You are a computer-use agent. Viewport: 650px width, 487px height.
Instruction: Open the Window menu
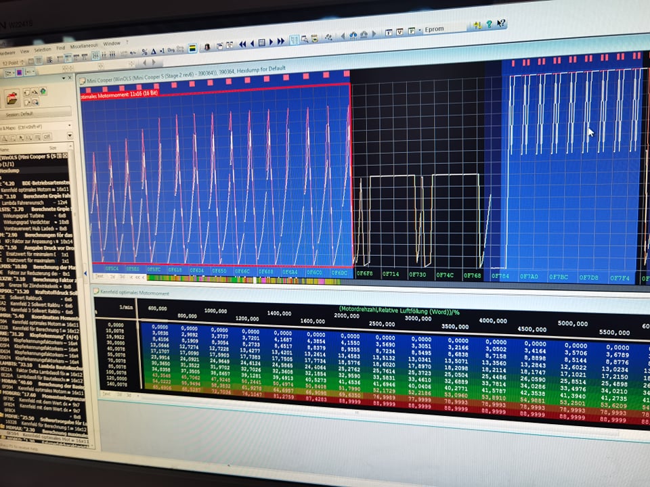coord(112,43)
